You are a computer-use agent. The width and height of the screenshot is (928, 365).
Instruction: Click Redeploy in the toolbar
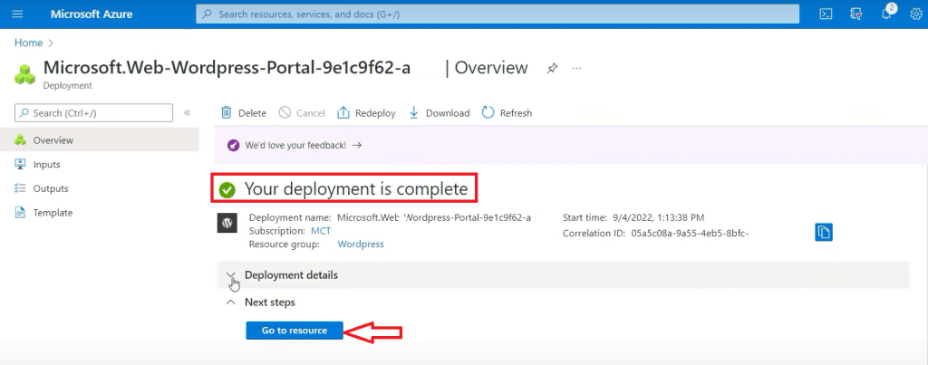366,113
